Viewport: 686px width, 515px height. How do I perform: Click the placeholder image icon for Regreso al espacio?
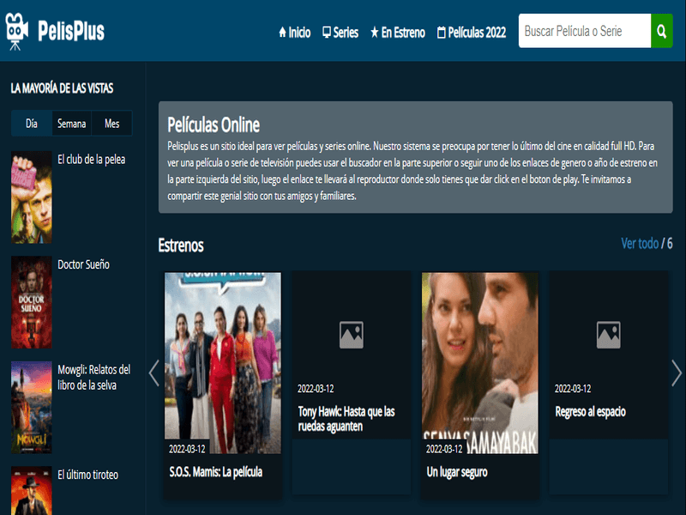click(x=609, y=335)
